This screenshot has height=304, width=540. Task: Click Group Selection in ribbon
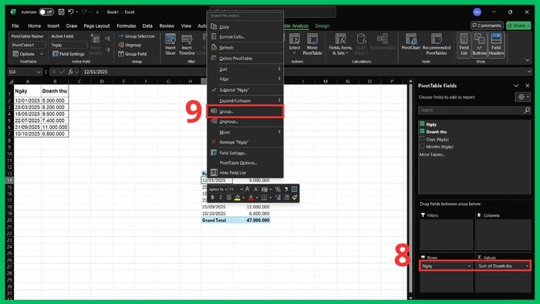click(136, 36)
